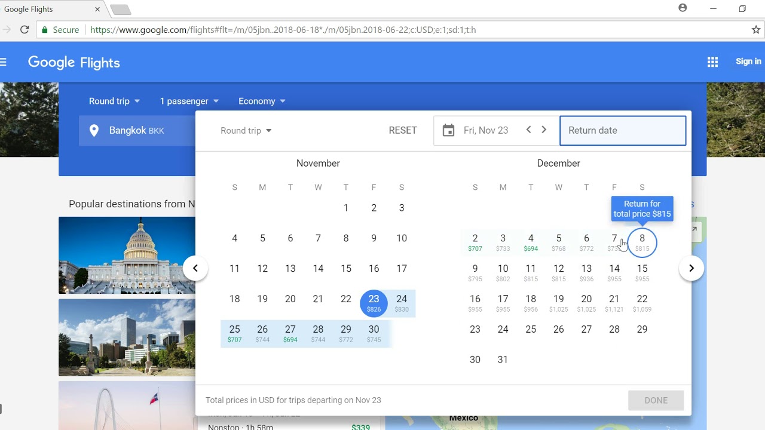
Task: Select November 24 priced $830
Action: tap(402, 303)
